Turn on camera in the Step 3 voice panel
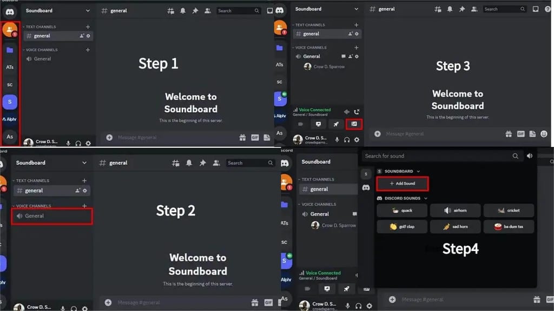This screenshot has height=311, width=554. (301, 124)
